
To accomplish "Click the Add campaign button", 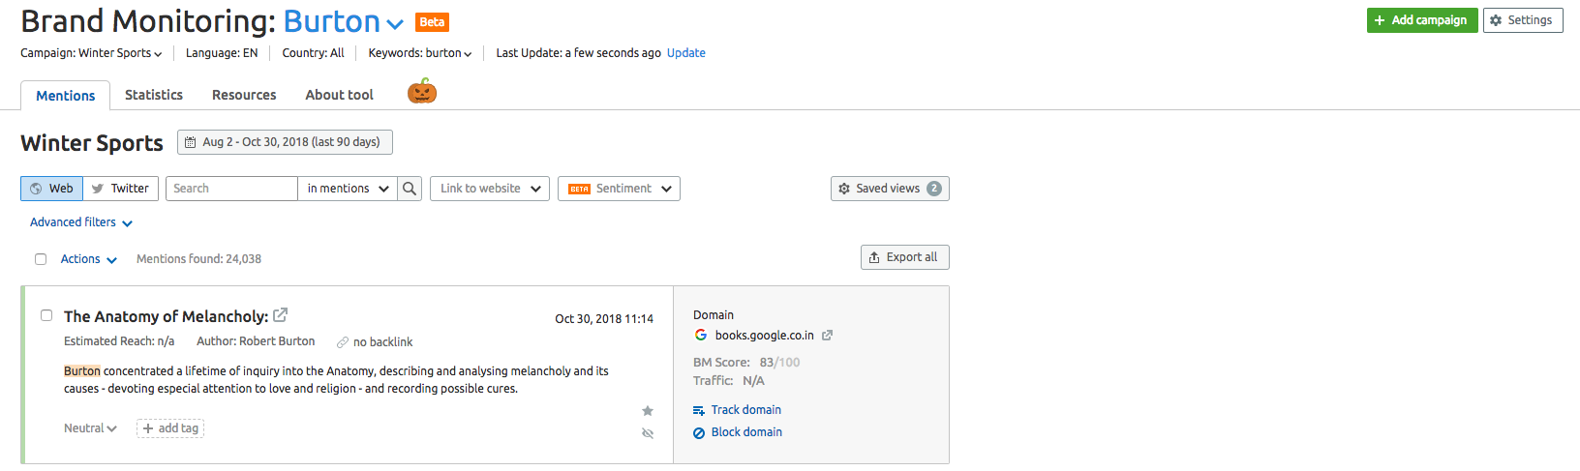I will pos(1422,20).
